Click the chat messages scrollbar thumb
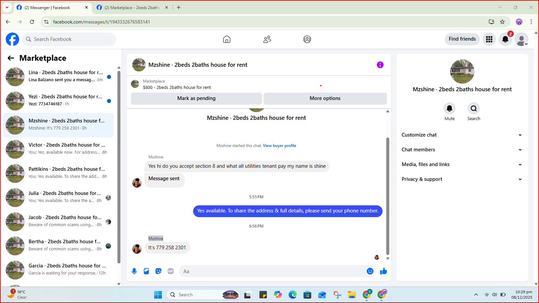539x303 pixels. tap(388, 196)
